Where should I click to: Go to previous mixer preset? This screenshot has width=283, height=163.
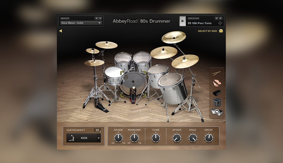coord(97,18)
